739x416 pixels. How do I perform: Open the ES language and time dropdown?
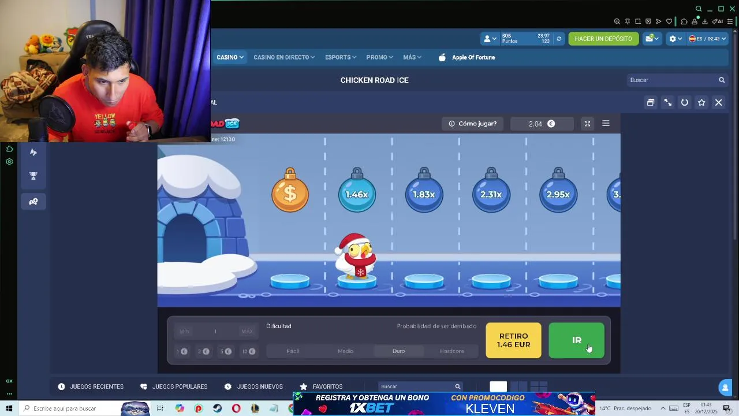[707, 39]
